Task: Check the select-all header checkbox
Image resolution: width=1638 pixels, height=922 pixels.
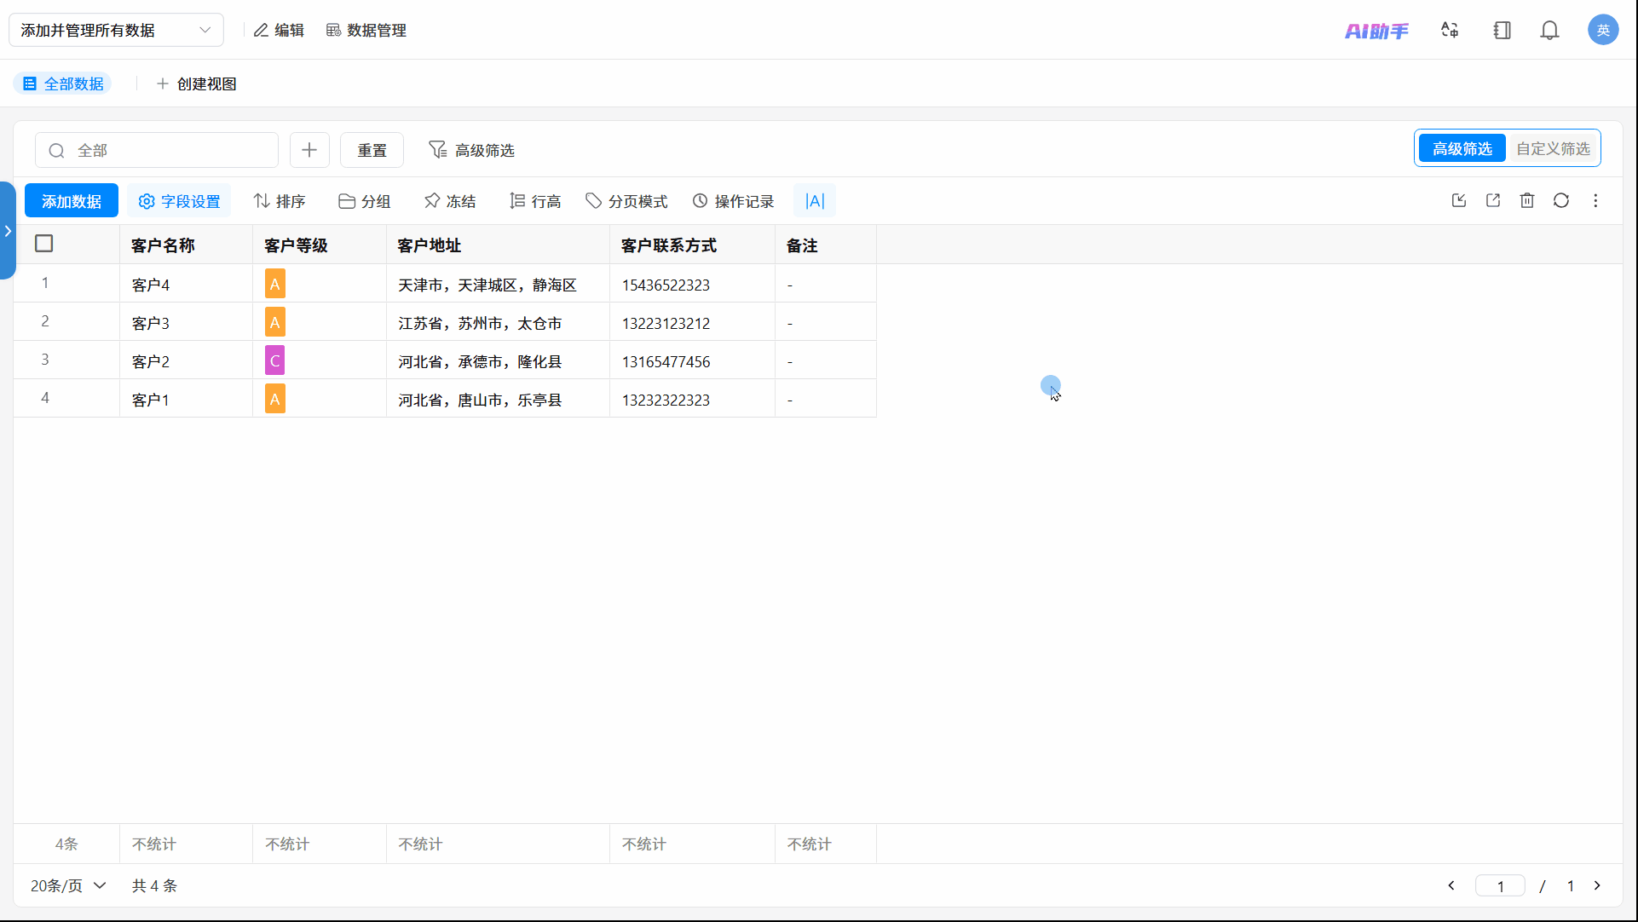Action: point(44,244)
